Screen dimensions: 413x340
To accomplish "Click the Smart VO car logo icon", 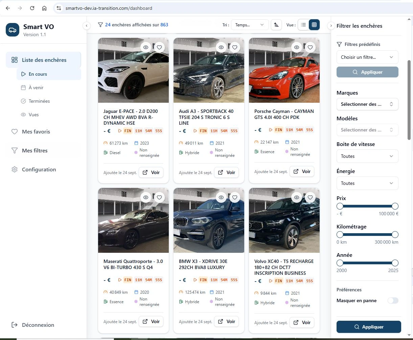I will coord(13,30).
